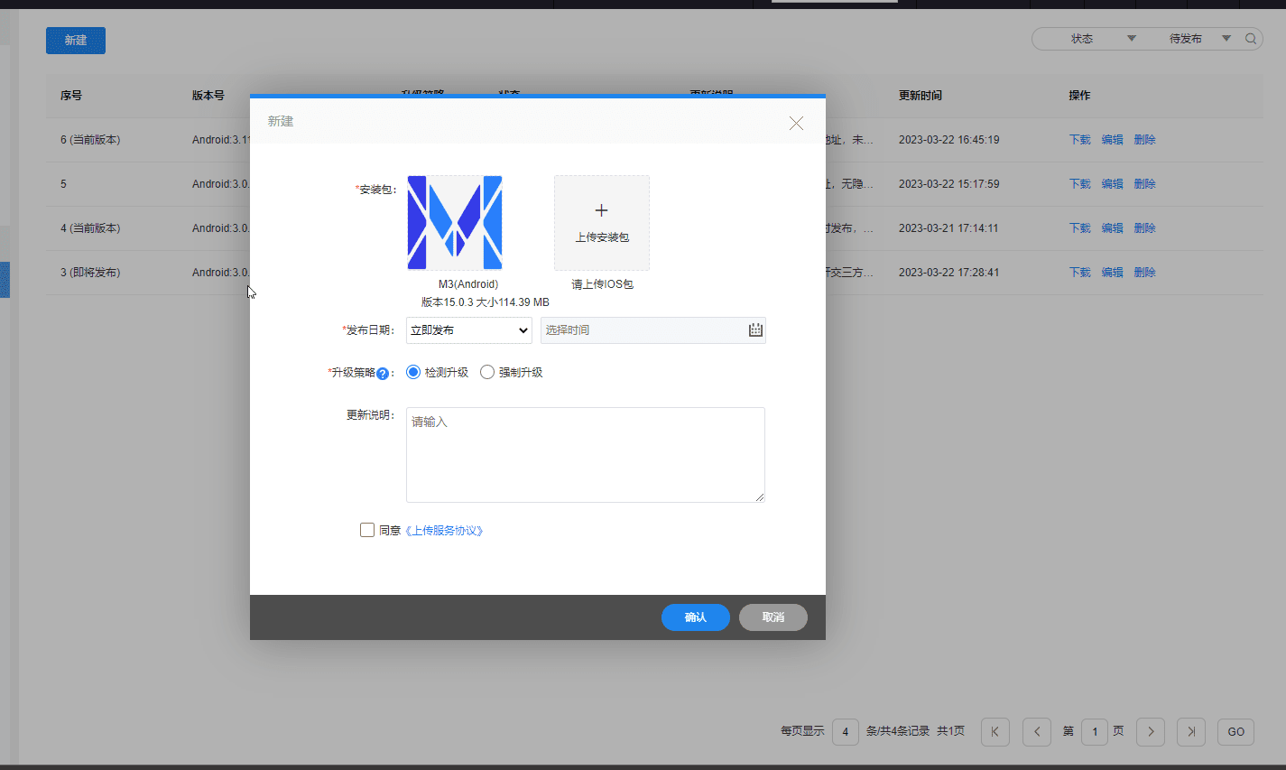The height and width of the screenshot is (770, 1286).
Task: Click the 版本号 column header
Action: 208,96
